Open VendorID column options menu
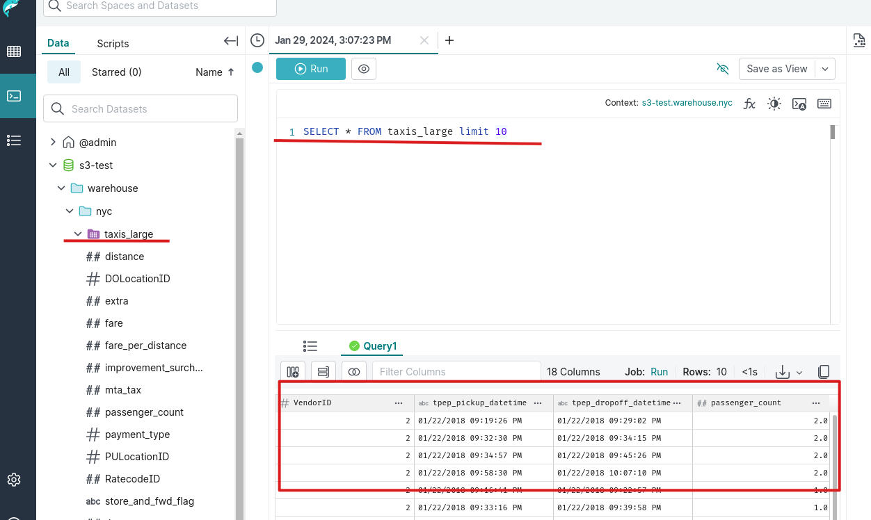 coord(399,403)
